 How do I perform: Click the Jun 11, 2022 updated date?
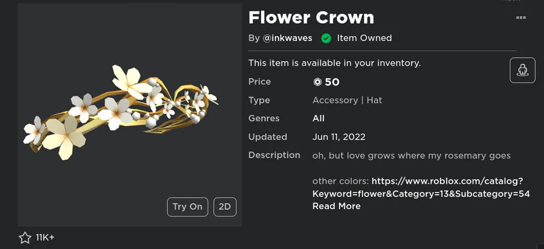(x=338, y=137)
